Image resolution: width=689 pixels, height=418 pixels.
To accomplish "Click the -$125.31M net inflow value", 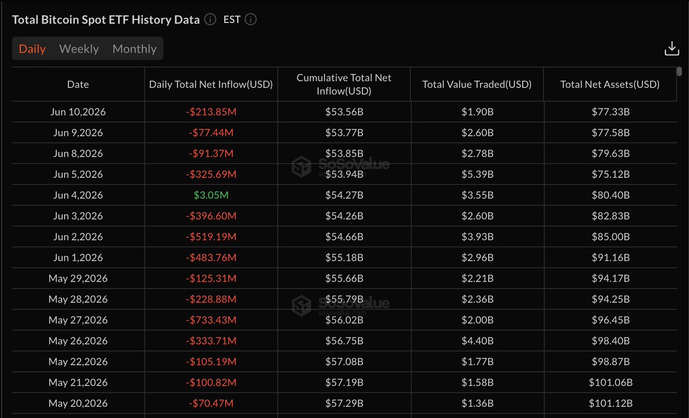I will point(211,278).
